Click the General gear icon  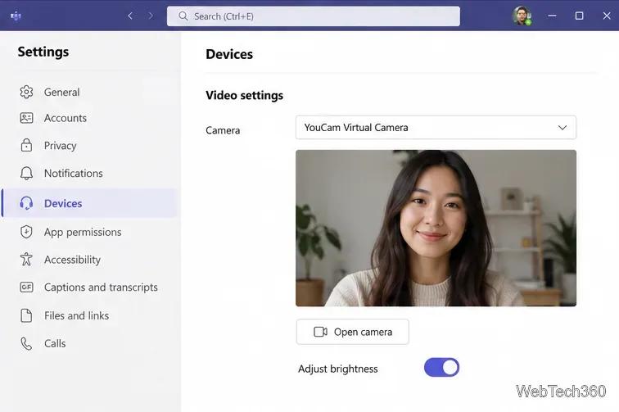26,92
